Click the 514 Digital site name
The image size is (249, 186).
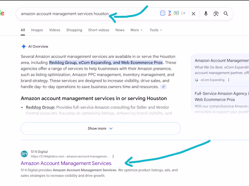39,152
